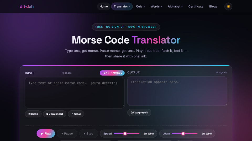This screenshot has height=141, width=252.
Task: Click the 'FREE · NO SIGN-UP' badge
Action: click(126, 27)
